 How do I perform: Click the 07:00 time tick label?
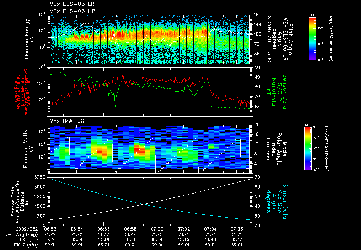pos(157,229)
